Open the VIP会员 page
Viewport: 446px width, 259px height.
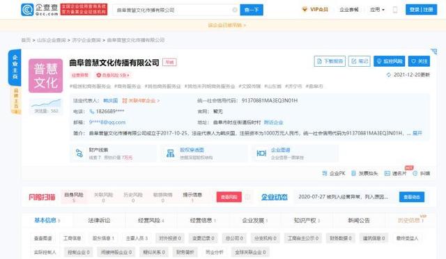coord(319,9)
